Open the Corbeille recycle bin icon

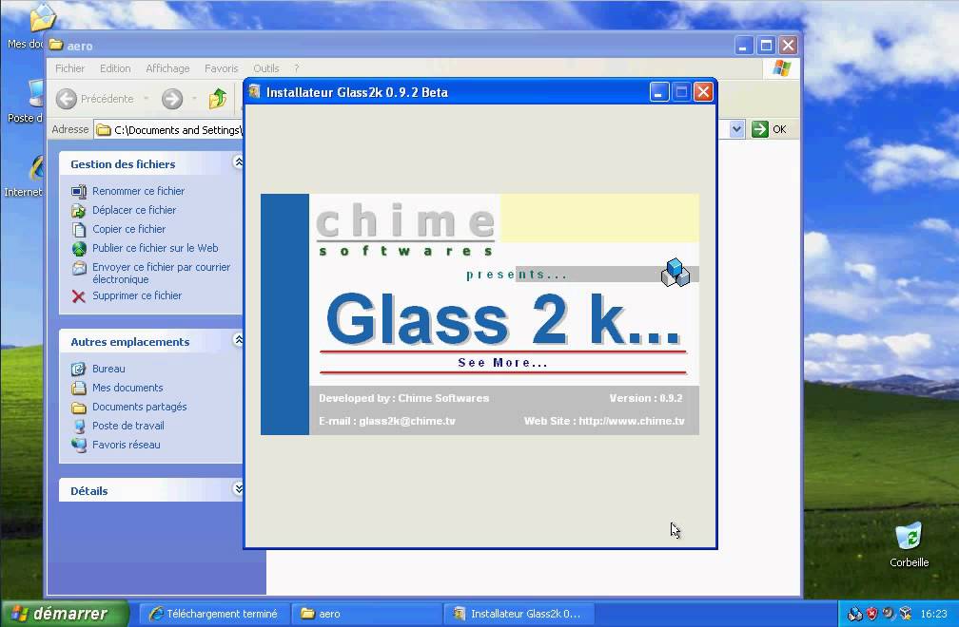coord(909,537)
